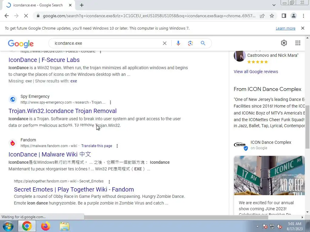Follow the Learn more link
Image resolution: width=310 pixels, height=232 pixels.
click(285, 28)
